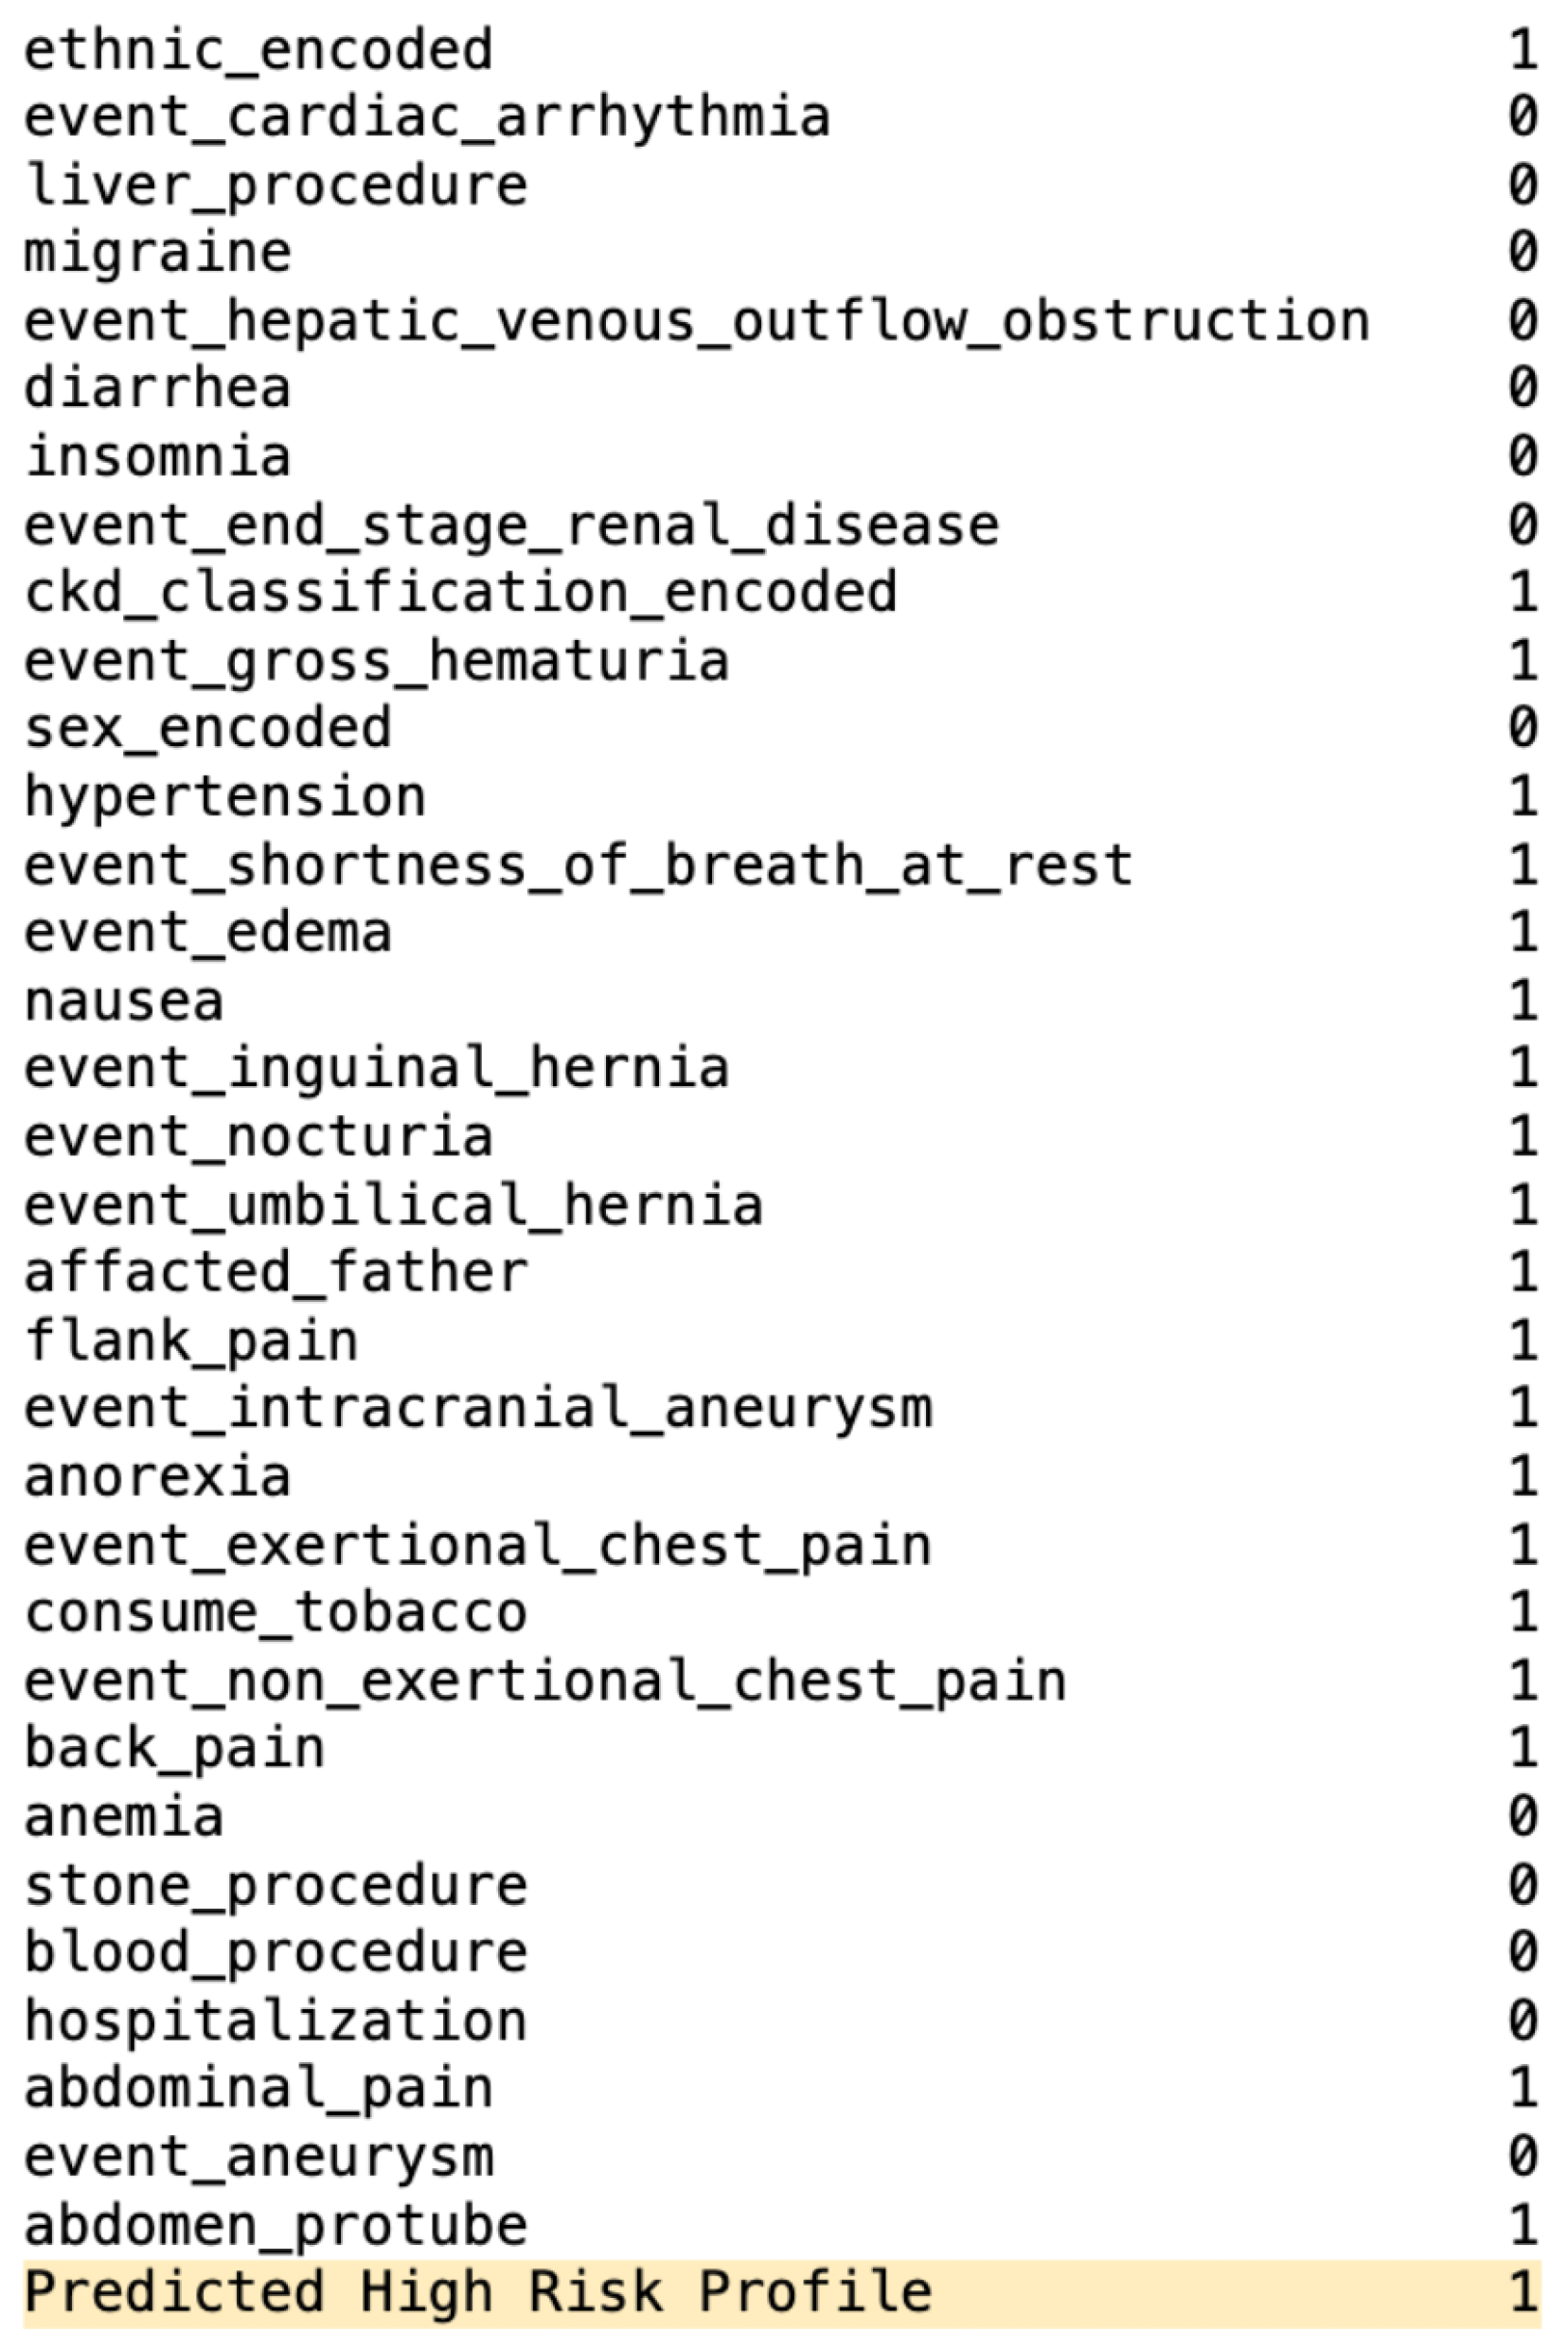Click the hypertension feature label
Viewport: 1568px width, 2350px height.
tap(225, 797)
